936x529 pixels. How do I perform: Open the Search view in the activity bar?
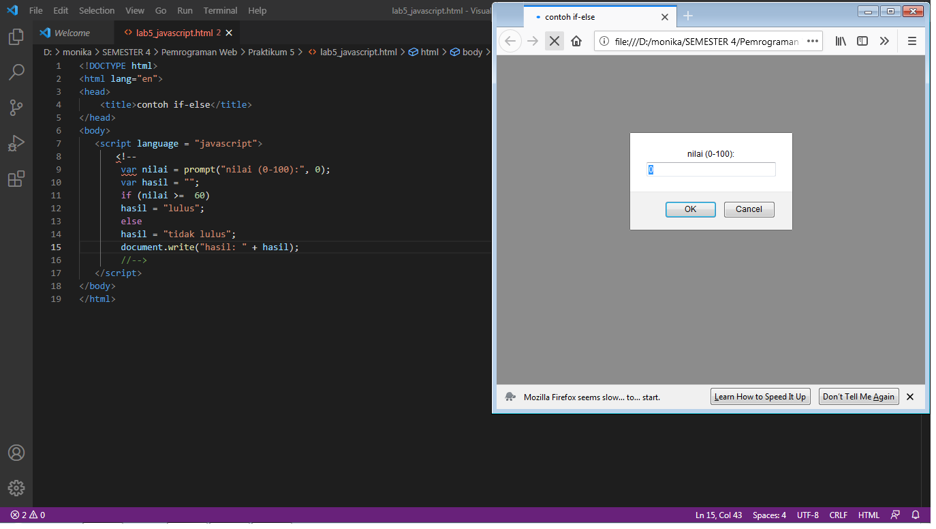[16, 72]
